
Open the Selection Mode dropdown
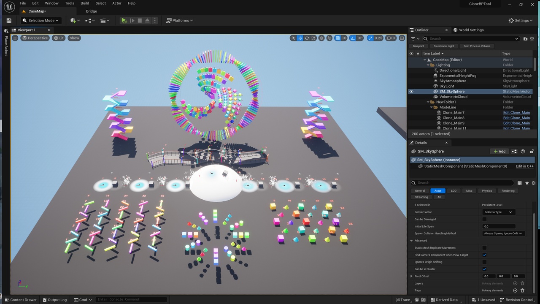pos(40,20)
